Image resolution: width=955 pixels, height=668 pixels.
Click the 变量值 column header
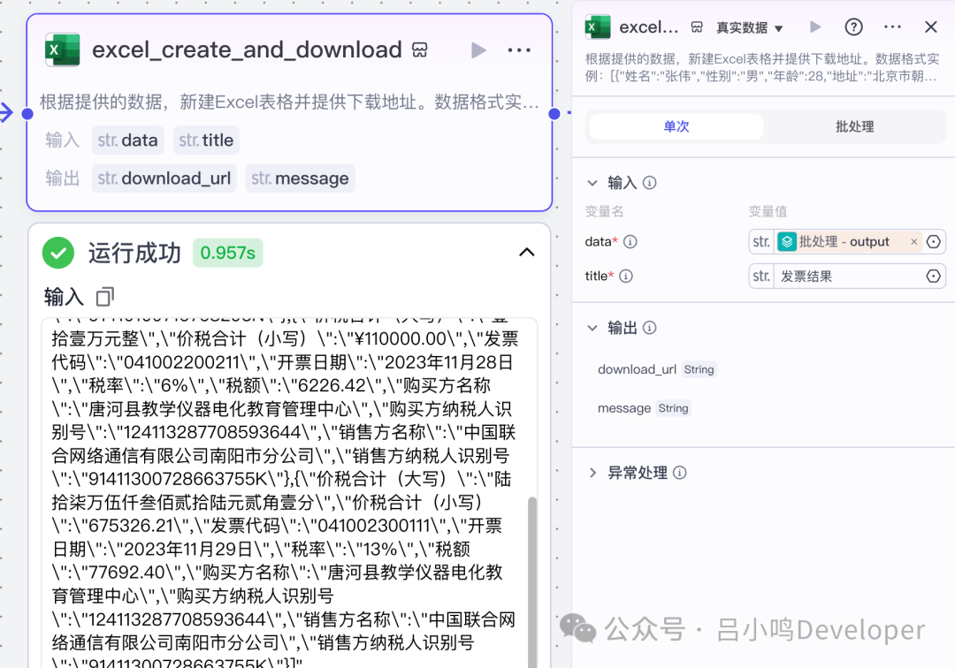tap(768, 211)
